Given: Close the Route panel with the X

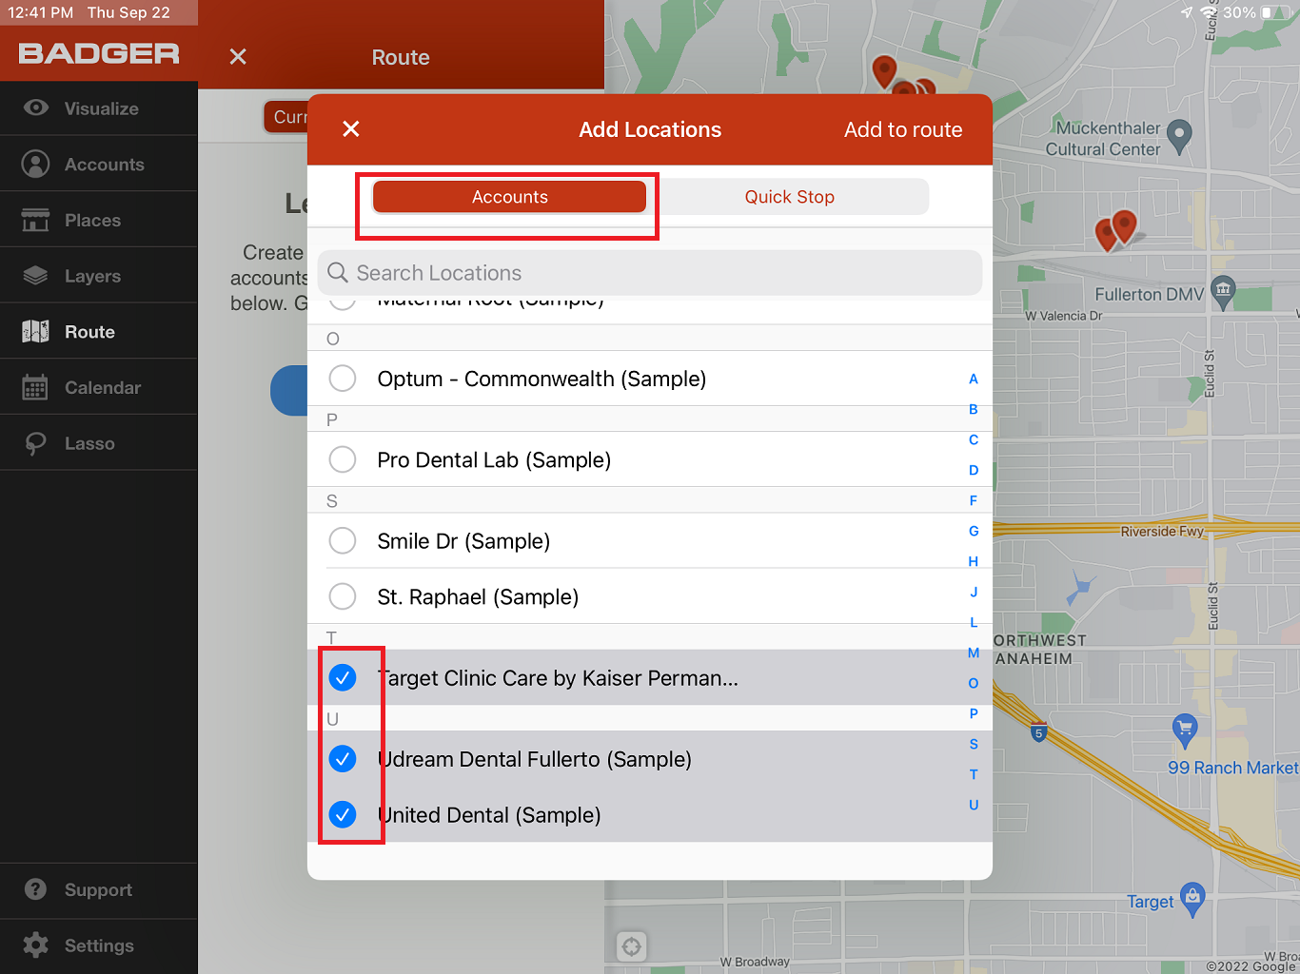Looking at the screenshot, I should pos(238,57).
